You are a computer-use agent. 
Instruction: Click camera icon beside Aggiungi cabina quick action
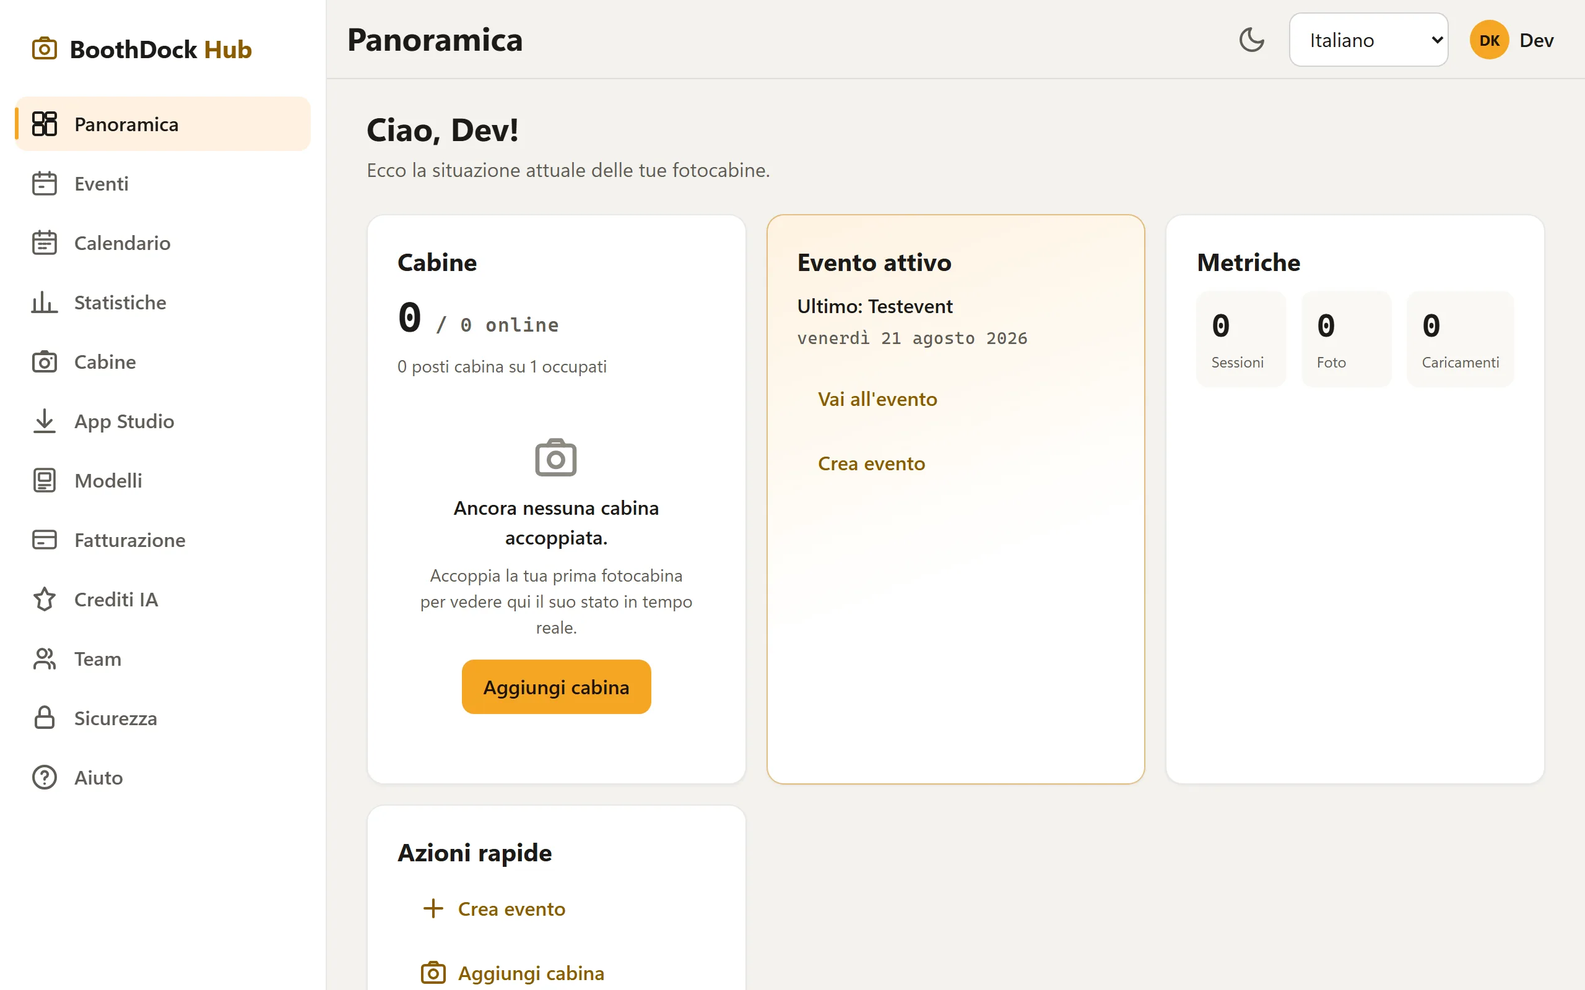[x=433, y=973]
